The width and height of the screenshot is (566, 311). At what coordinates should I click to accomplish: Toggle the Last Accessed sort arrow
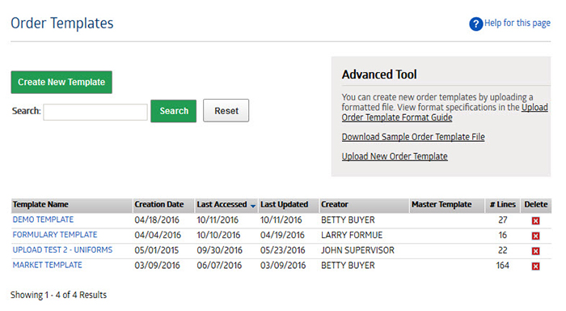[252, 206]
